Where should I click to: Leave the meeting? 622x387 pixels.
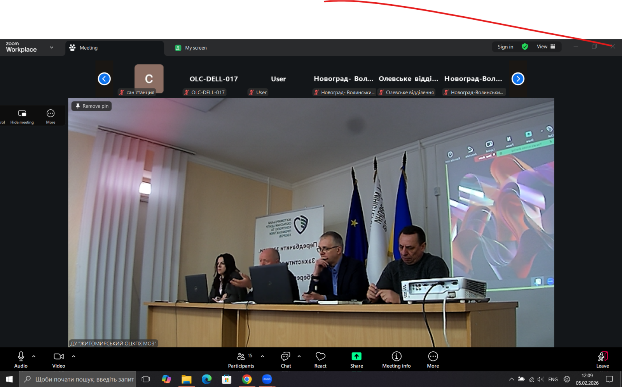(x=602, y=359)
